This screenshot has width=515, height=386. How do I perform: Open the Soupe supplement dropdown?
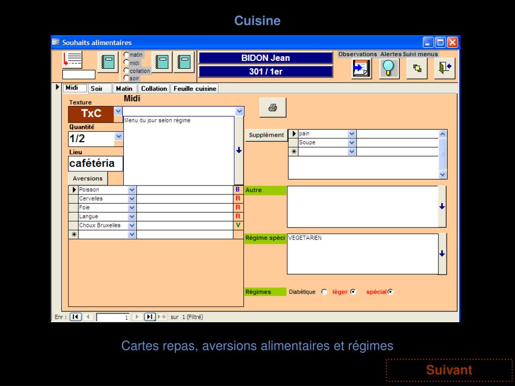pyautogui.click(x=352, y=142)
